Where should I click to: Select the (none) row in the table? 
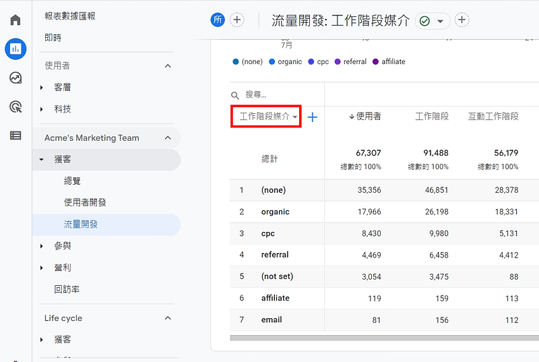(384, 190)
